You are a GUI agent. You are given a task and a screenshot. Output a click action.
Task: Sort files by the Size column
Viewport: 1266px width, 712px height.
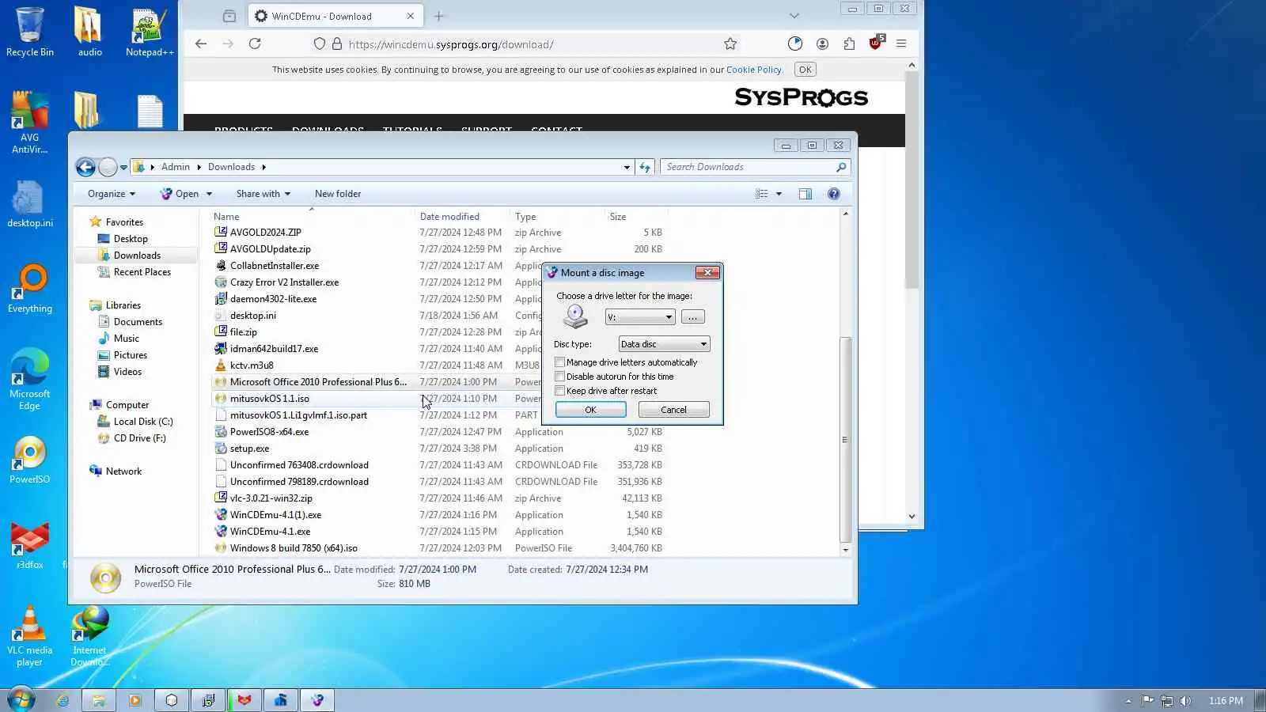tap(636, 217)
